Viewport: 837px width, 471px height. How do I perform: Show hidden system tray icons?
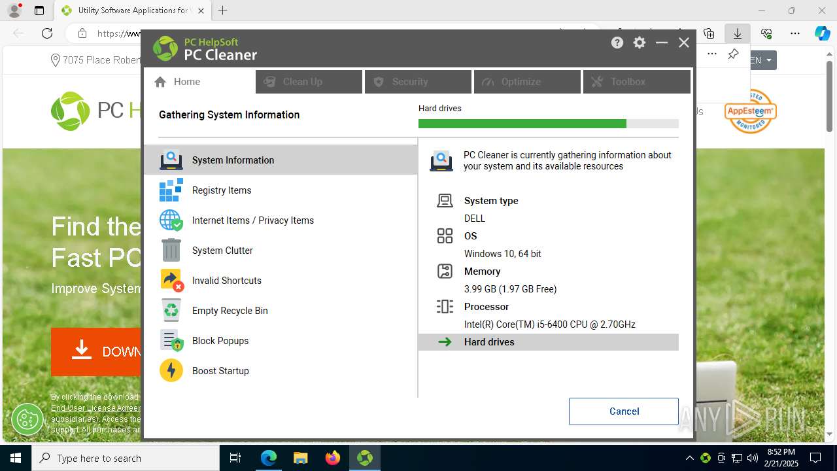tap(690, 458)
